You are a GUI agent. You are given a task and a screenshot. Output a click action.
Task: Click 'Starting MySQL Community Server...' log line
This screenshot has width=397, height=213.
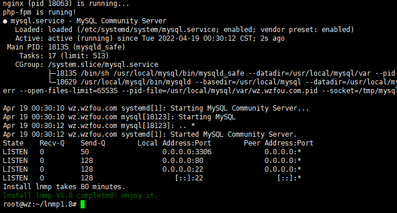(239, 108)
